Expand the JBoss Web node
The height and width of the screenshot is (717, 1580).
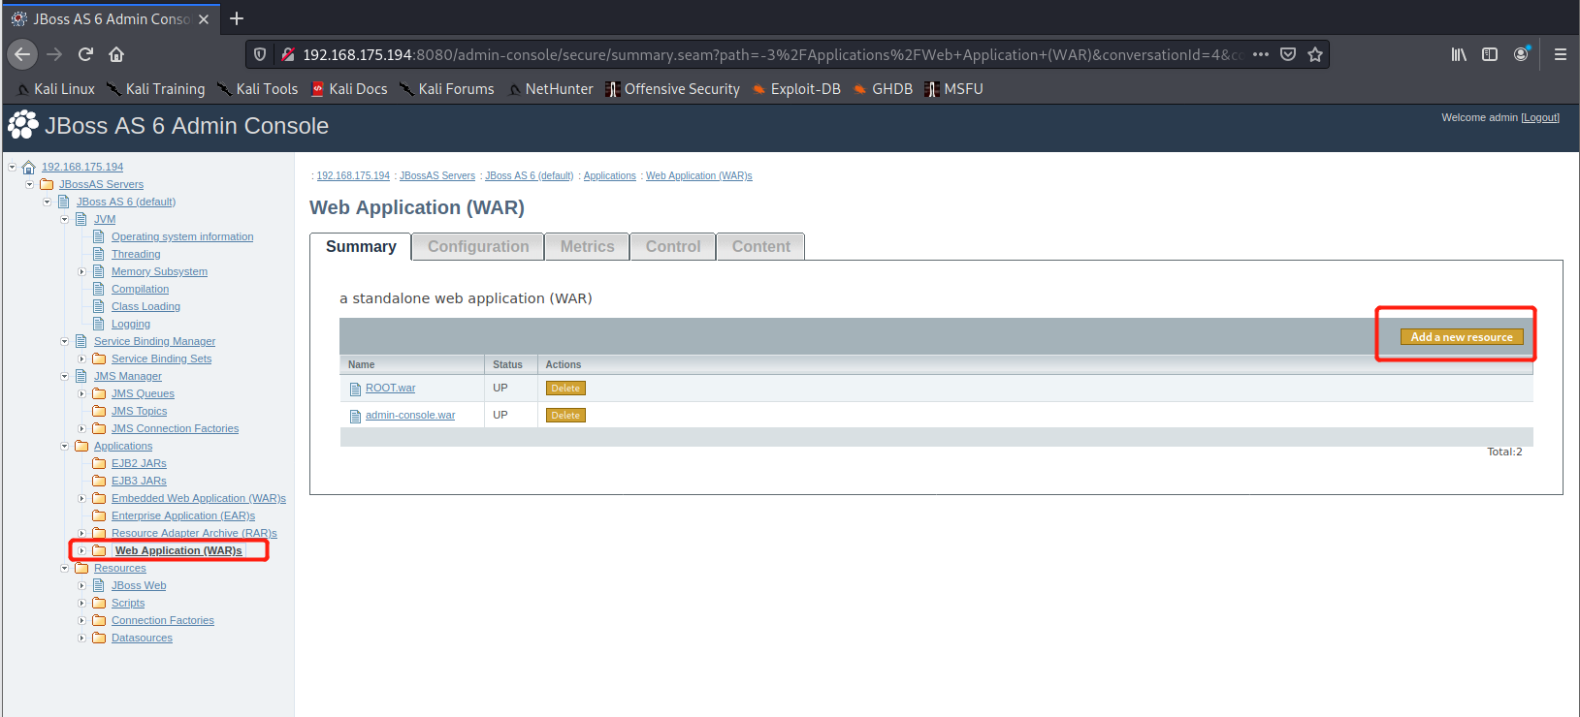pos(82,585)
